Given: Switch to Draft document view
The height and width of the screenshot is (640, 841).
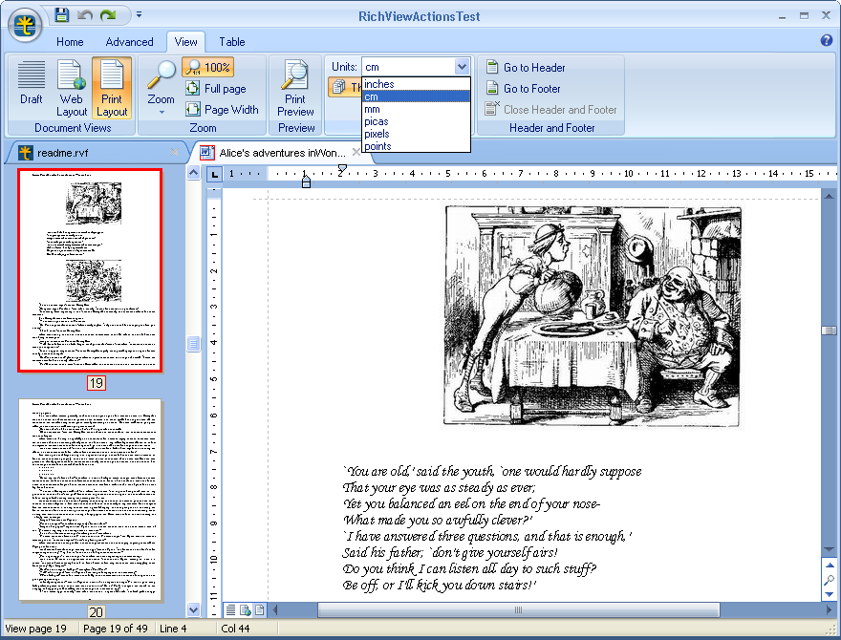Looking at the screenshot, I should [31, 84].
